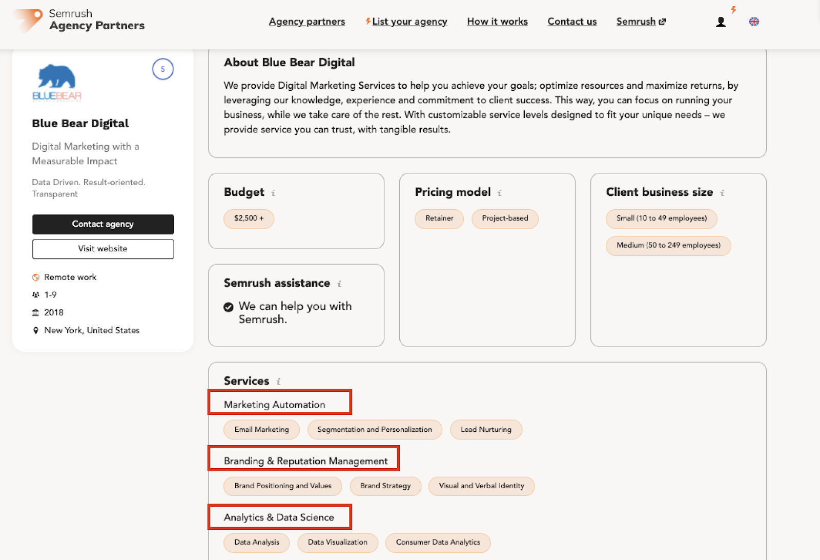The height and width of the screenshot is (560, 820).
Task: Open the Contact us link
Action: click(572, 22)
